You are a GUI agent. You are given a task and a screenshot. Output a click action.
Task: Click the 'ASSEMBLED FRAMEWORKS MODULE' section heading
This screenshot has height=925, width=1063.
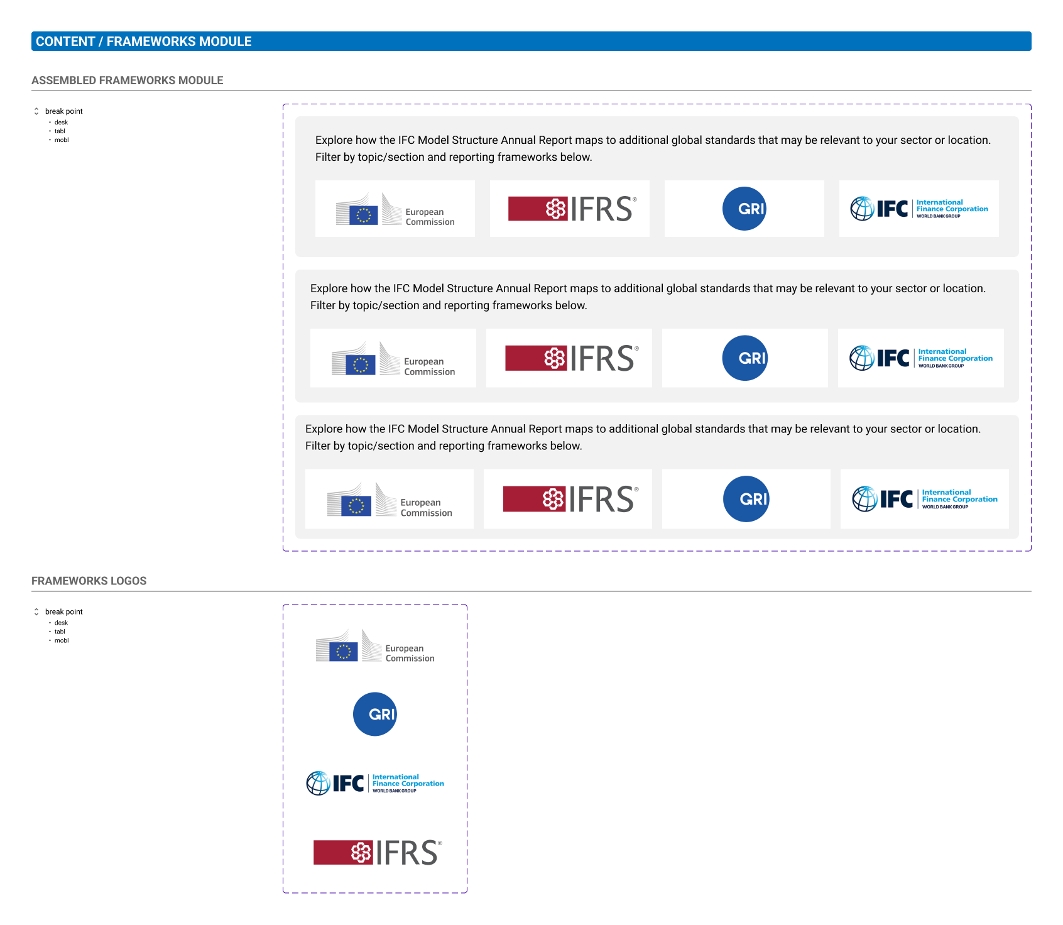(128, 80)
